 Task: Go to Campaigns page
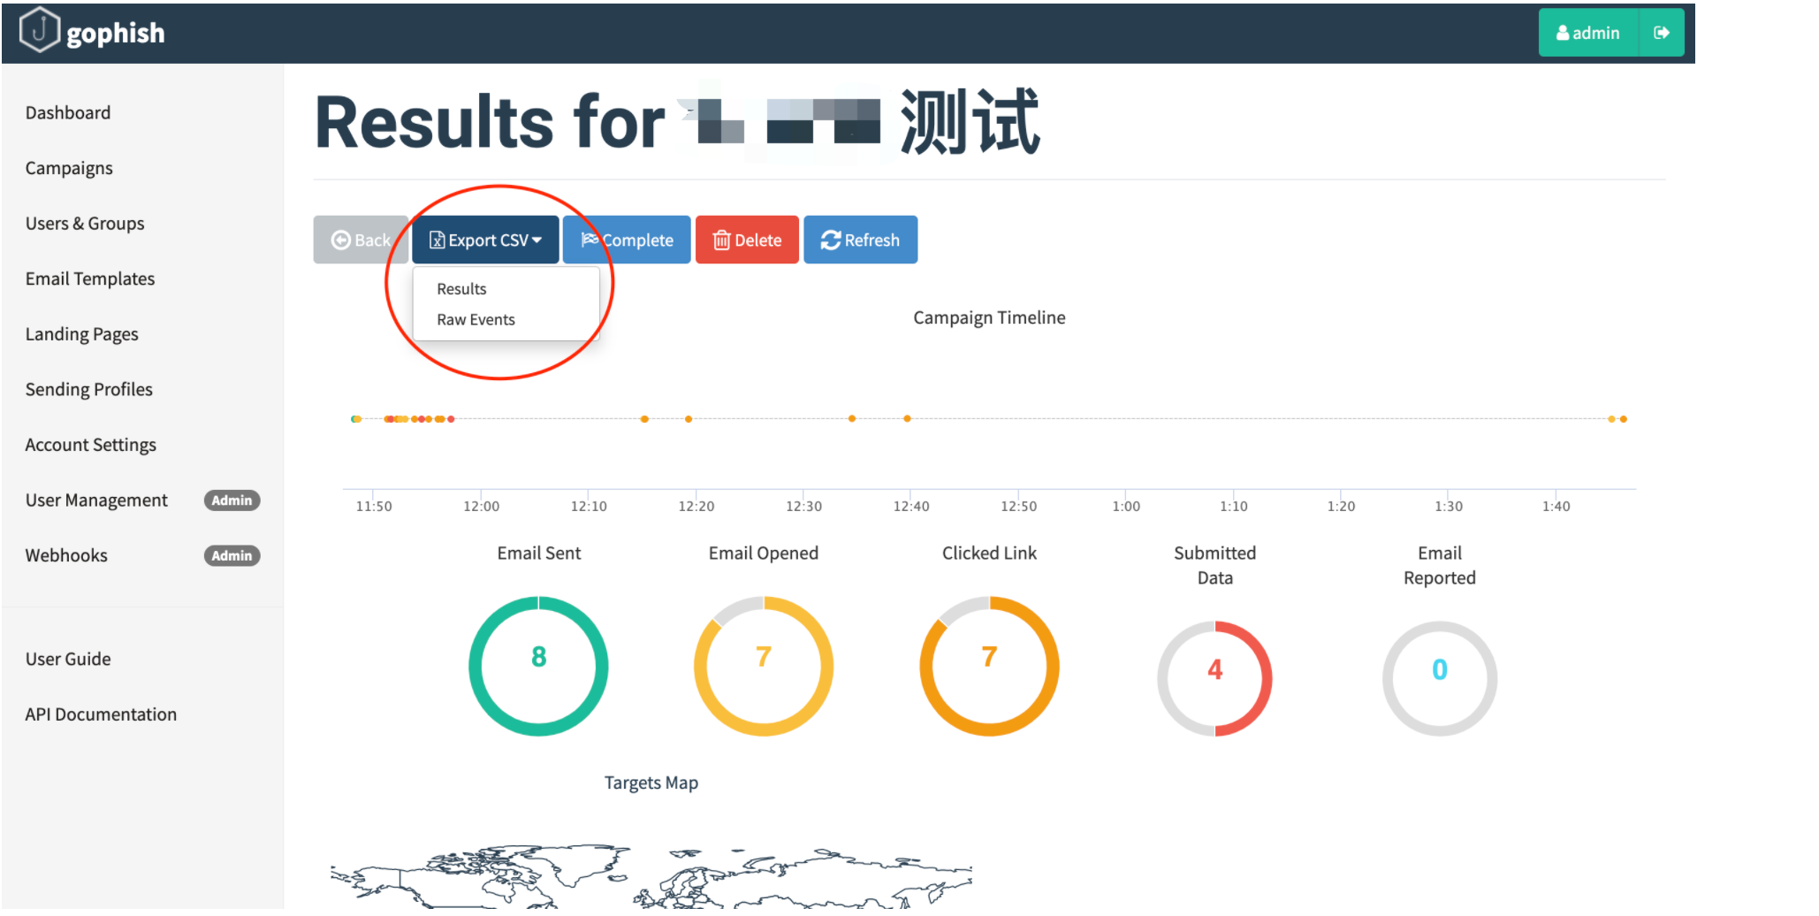(x=69, y=168)
